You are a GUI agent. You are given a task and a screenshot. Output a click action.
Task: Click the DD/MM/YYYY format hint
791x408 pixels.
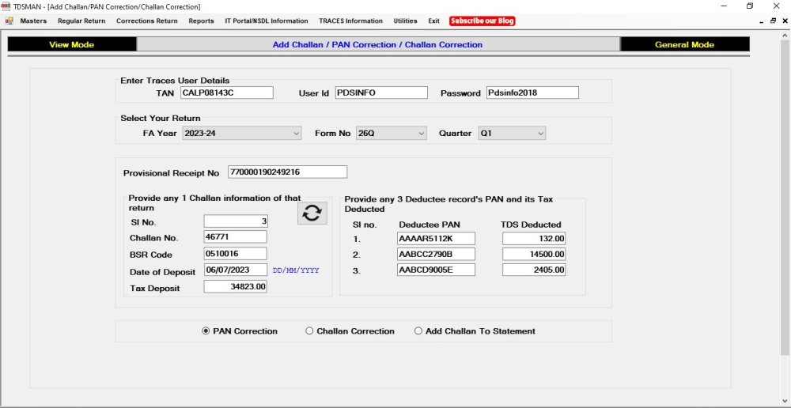[x=296, y=270]
